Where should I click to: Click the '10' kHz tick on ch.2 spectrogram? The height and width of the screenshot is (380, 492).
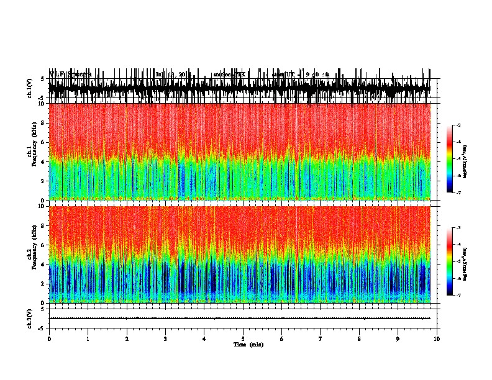point(42,206)
